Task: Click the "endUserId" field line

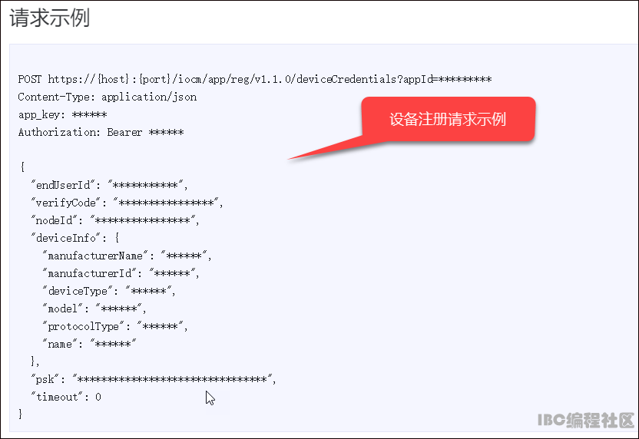Action: [x=109, y=185]
